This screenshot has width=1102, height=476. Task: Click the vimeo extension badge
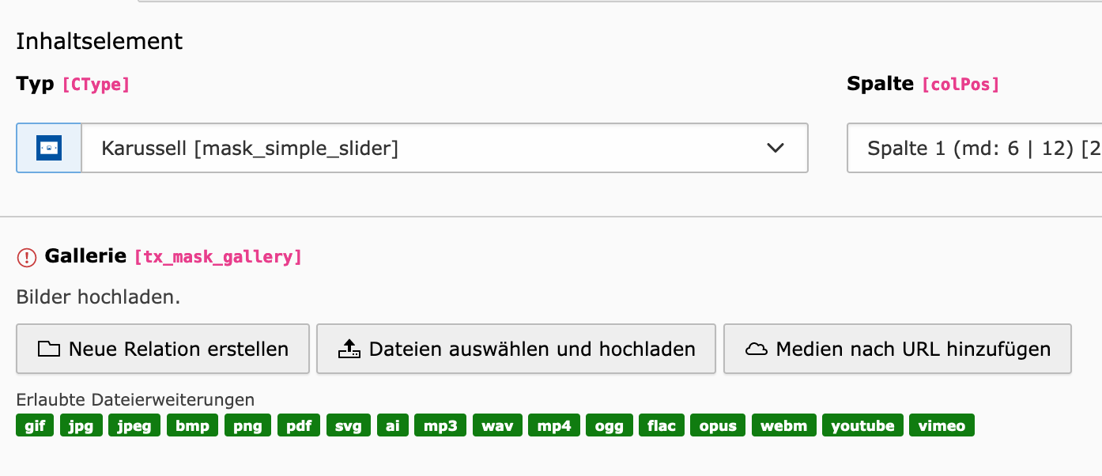pyautogui.click(x=942, y=426)
